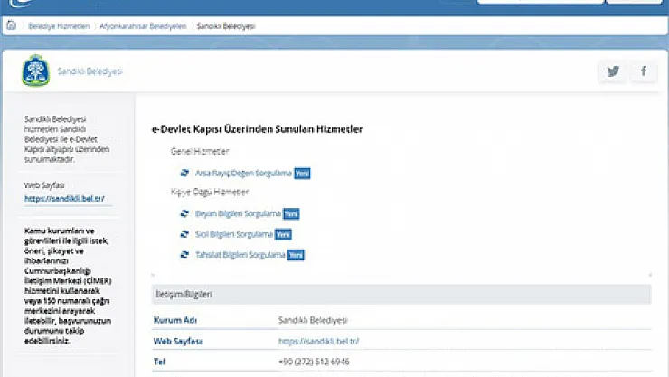Image resolution: width=669 pixels, height=377 pixels.
Task: Click sidebar Web Sayfası label
Action: 44,185
